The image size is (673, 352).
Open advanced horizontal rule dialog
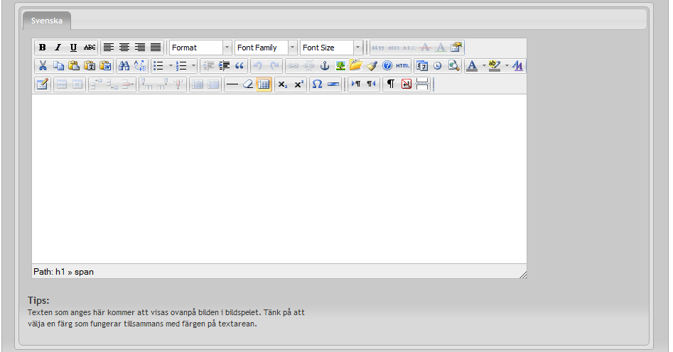point(333,84)
